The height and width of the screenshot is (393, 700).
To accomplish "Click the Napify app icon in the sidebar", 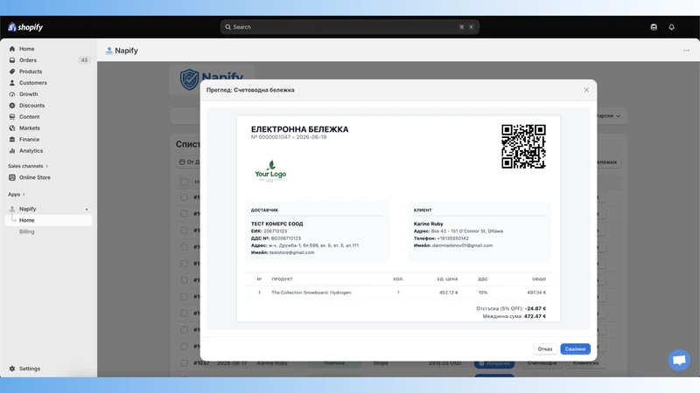I will click(x=12, y=209).
